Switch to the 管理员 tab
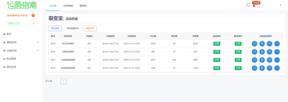The height and width of the screenshot is (102, 288). coord(83,6)
